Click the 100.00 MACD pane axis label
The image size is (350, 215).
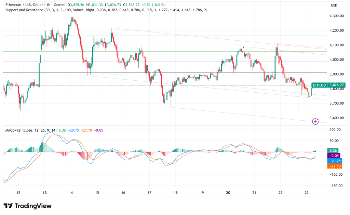pos(335,130)
